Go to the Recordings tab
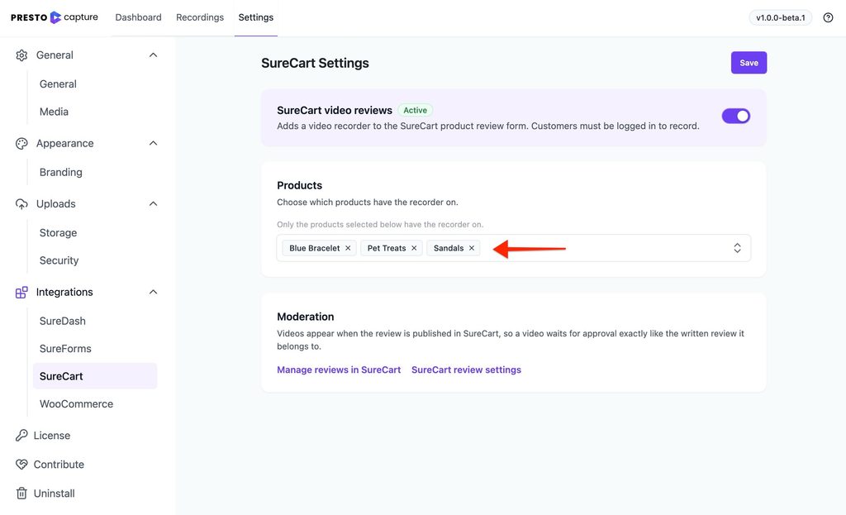The image size is (846, 515). [200, 17]
